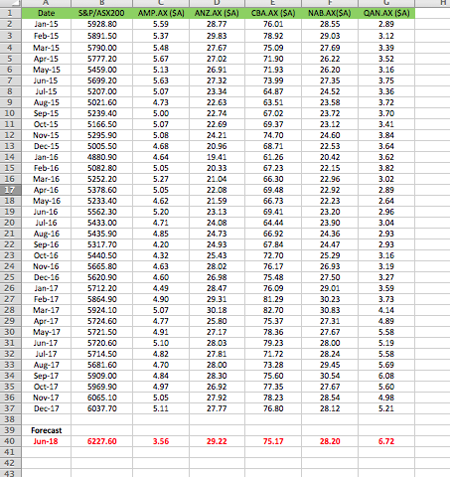The height and width of the screenshot is (477, 450).
Task: Select the AMP.AX ($A) header cell
Action: tap(161, 13)
